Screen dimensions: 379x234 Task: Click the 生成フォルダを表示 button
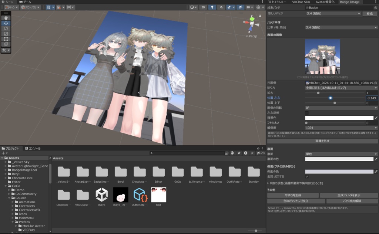click(x=349, y=195)
